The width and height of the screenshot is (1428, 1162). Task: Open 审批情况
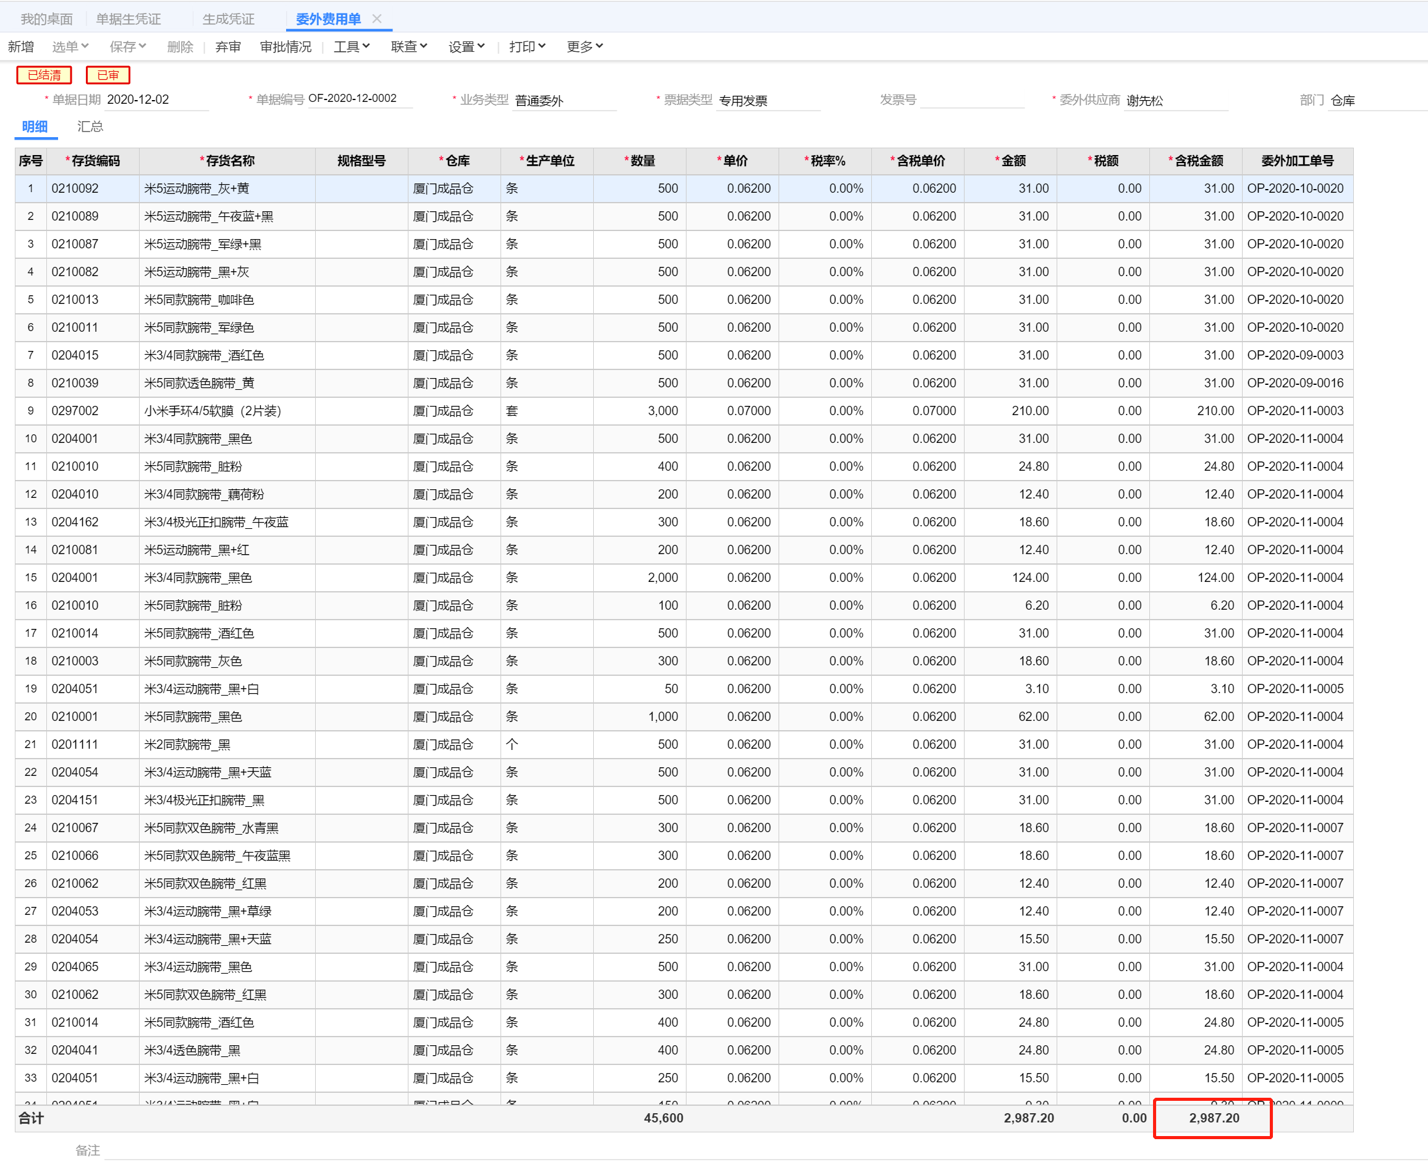click(x=286, y=46)
